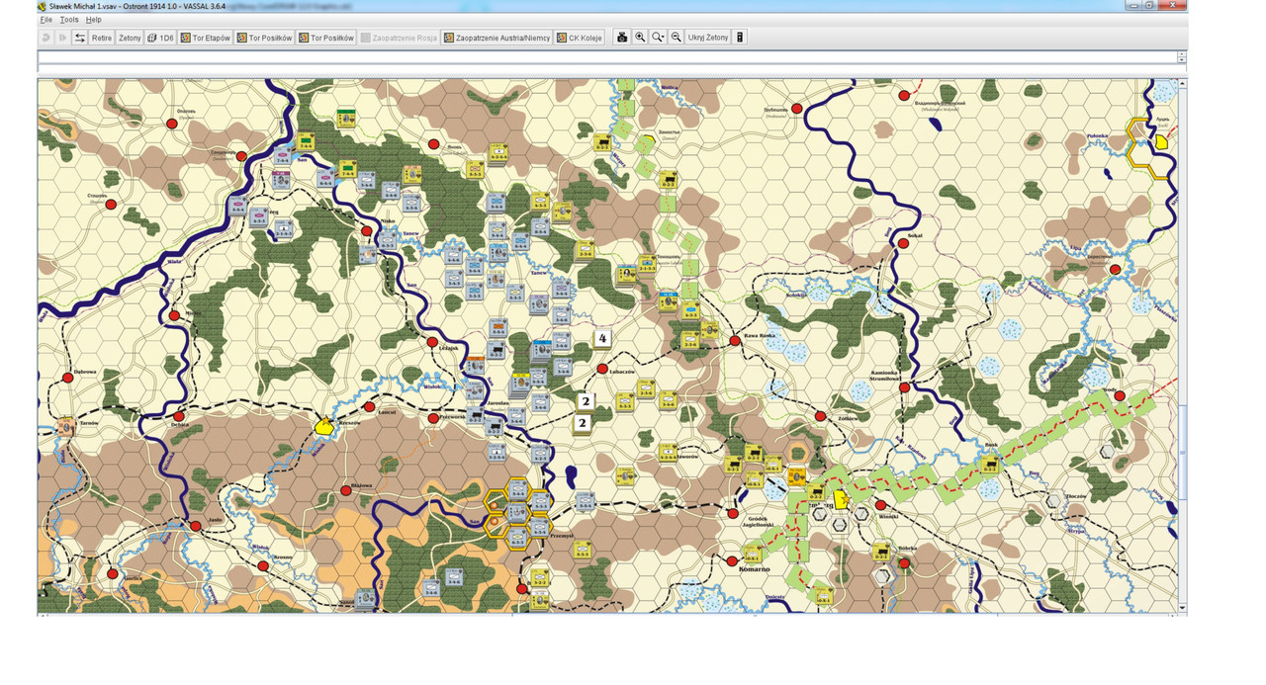
Task: Click the map's horizontal scrollbar
Action: pyautogui.click(x=608, y=614)
